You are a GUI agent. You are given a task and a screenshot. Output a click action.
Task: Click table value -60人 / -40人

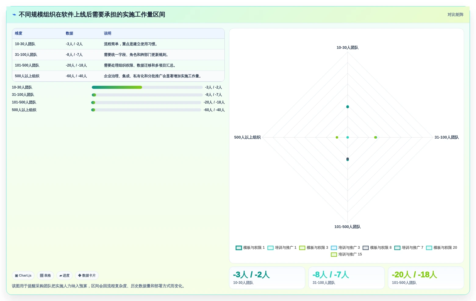click(76, 76)
